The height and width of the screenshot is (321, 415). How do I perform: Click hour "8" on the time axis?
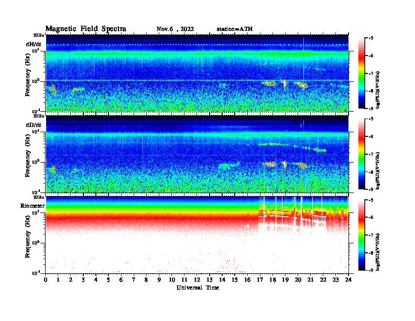146,280
